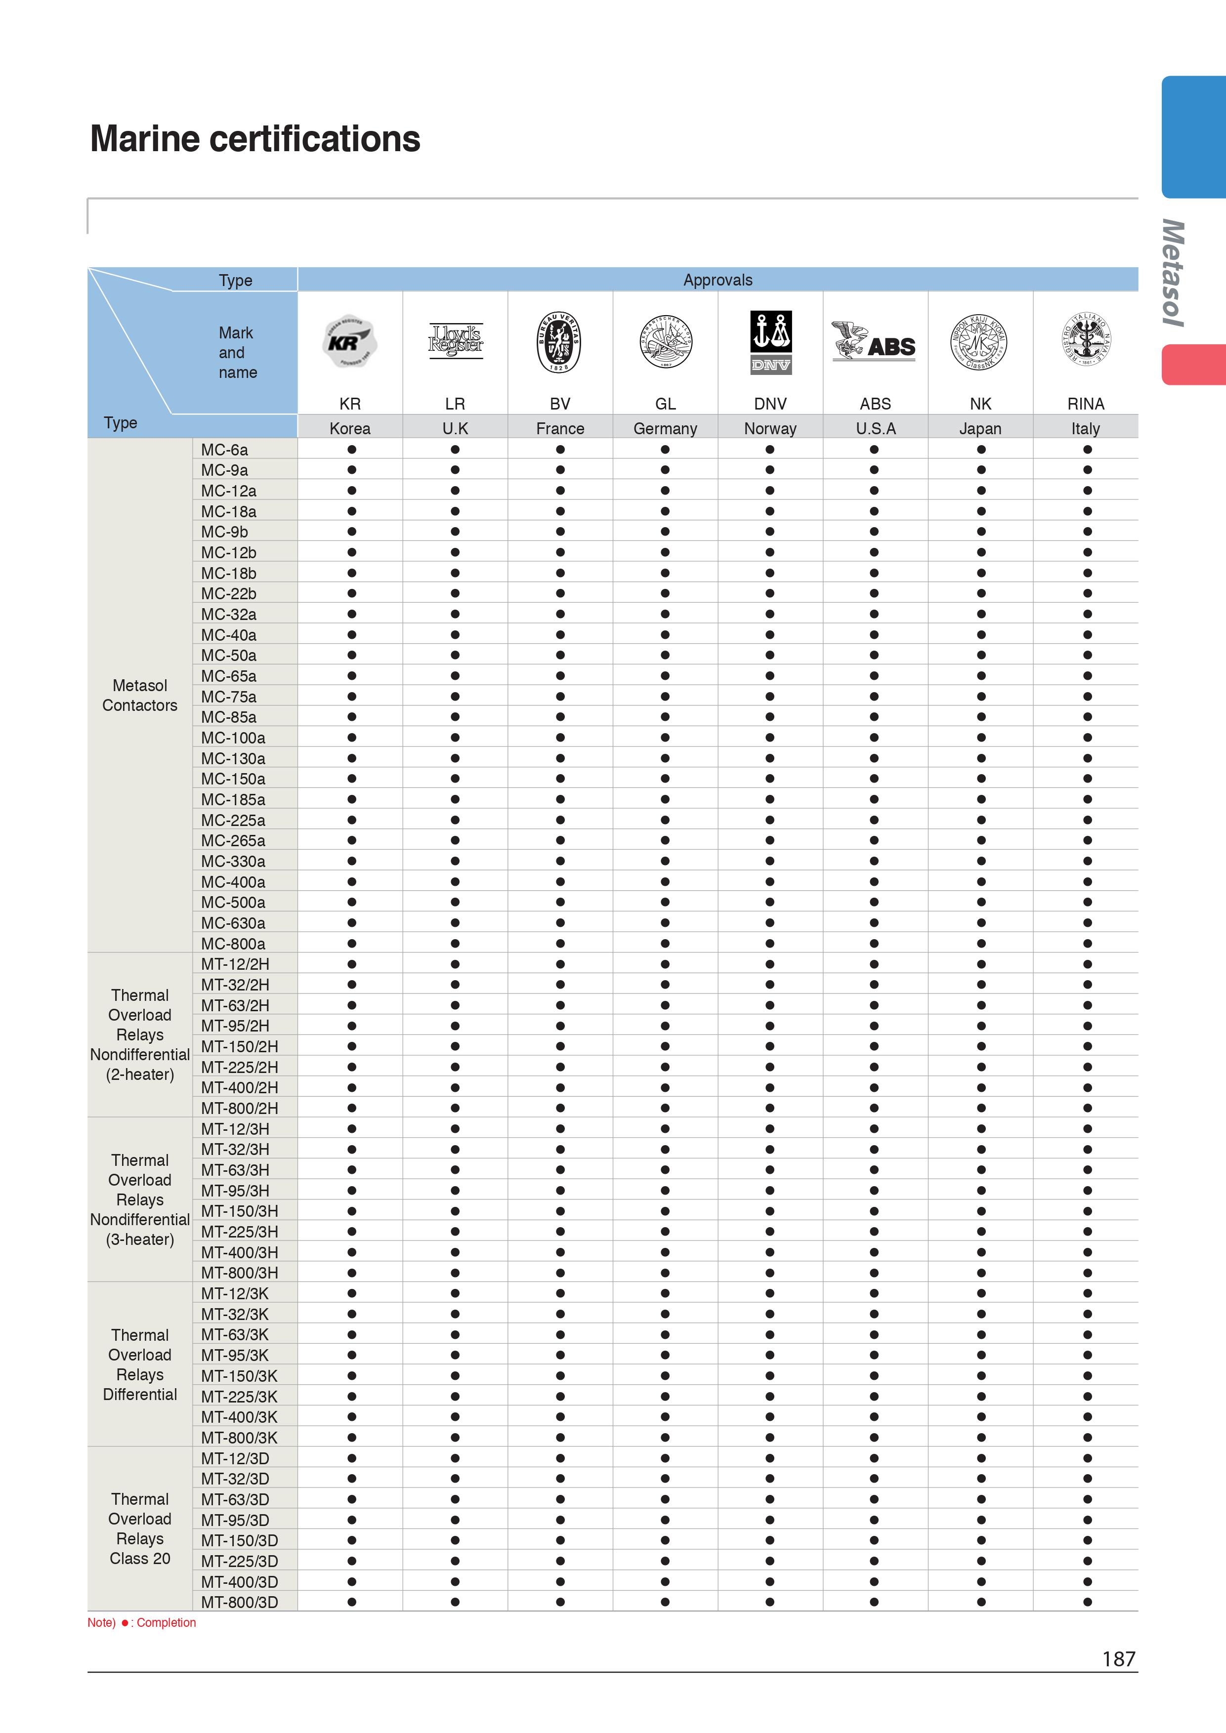
Task: Click the MT-32/3K row label
Action: tap(235, 1314)
